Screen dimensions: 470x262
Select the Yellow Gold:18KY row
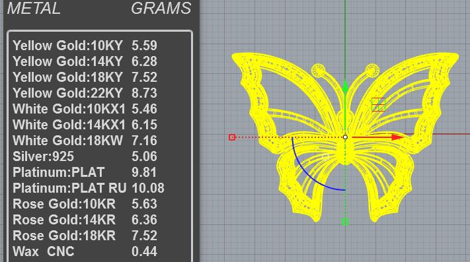pos(85,77)
